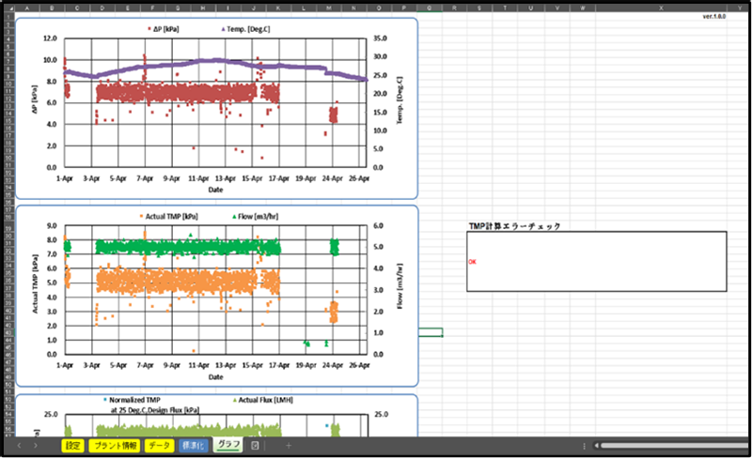Image resolution: width=752 pixels, height=458 pixels.
Task: Click the Date axis title in top chart
Action: 216,188
